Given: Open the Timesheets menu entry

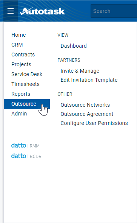Looking at the screenshot, I should [25, 84].
